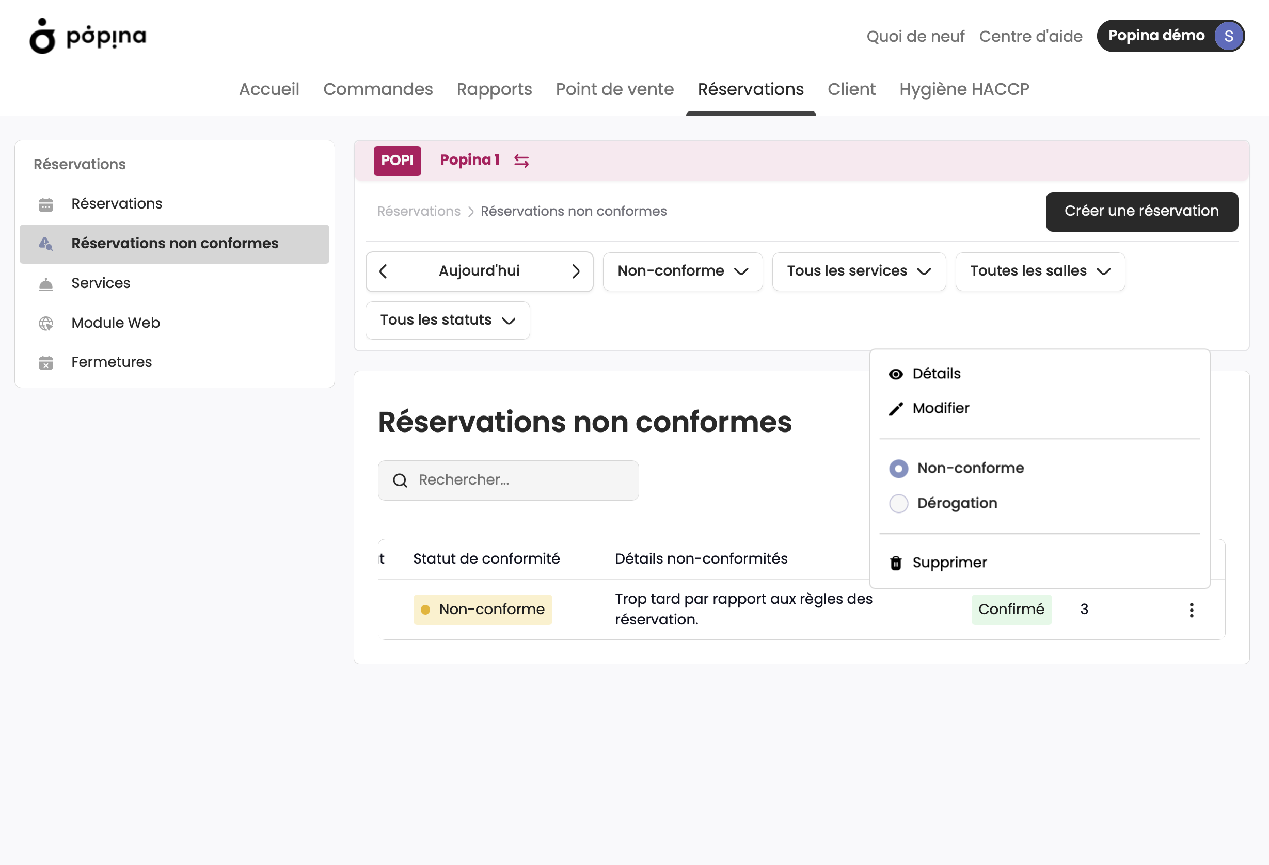The image size is (1269, 865).
Task: Choose Supprimer from the context menu
Action: click(x=1039, y=563)
